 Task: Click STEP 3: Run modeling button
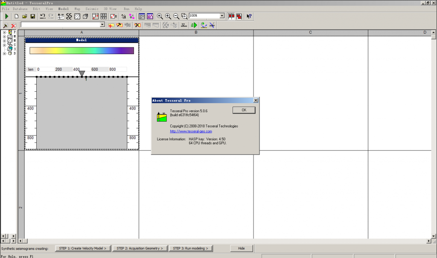coord(191,248)
